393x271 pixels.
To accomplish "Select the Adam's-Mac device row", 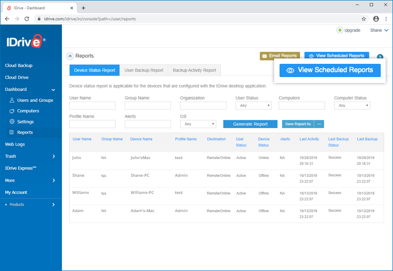I will point(226,214).
